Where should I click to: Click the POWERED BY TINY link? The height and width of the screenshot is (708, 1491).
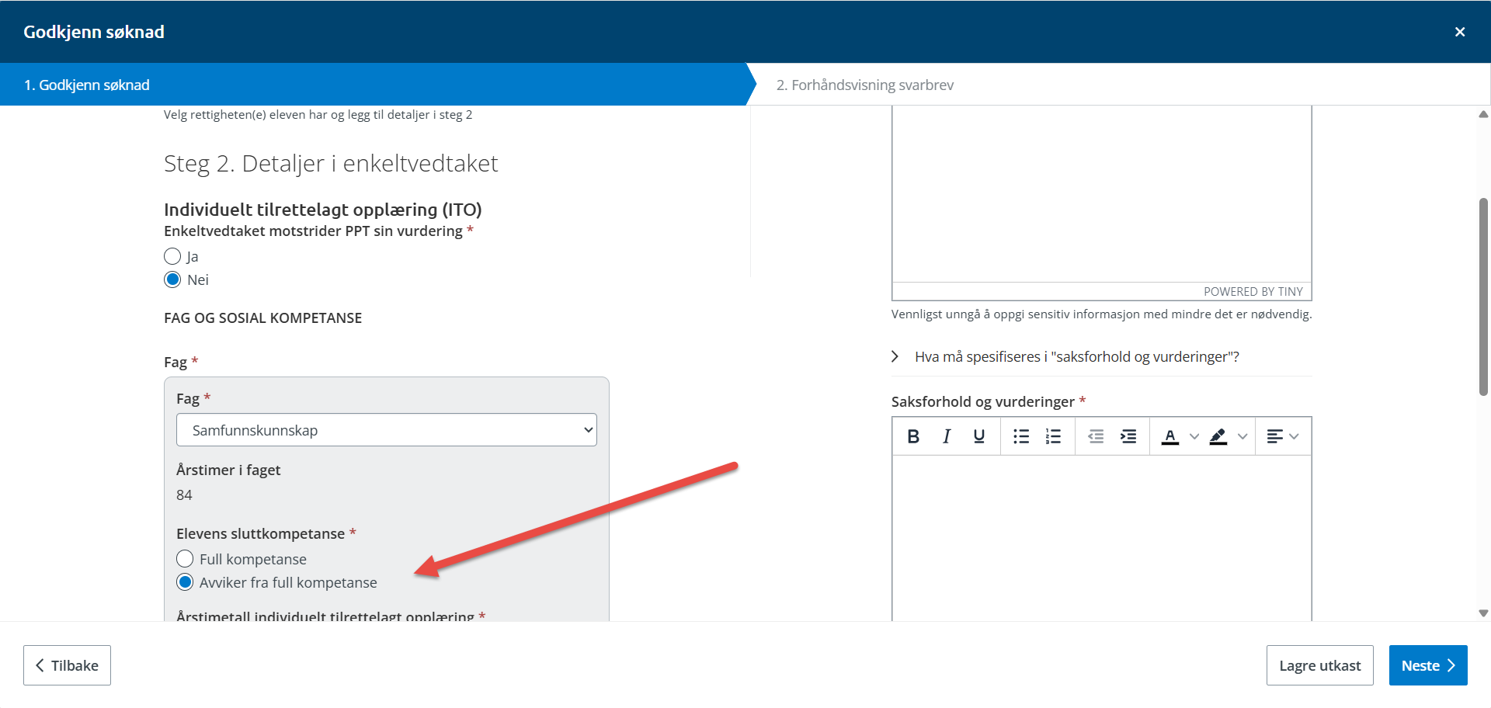click(x=1253, y=292)
